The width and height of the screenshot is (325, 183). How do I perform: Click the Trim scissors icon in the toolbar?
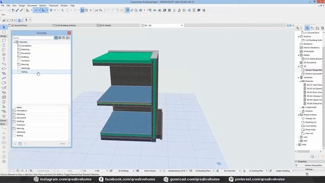pos(96,10)
